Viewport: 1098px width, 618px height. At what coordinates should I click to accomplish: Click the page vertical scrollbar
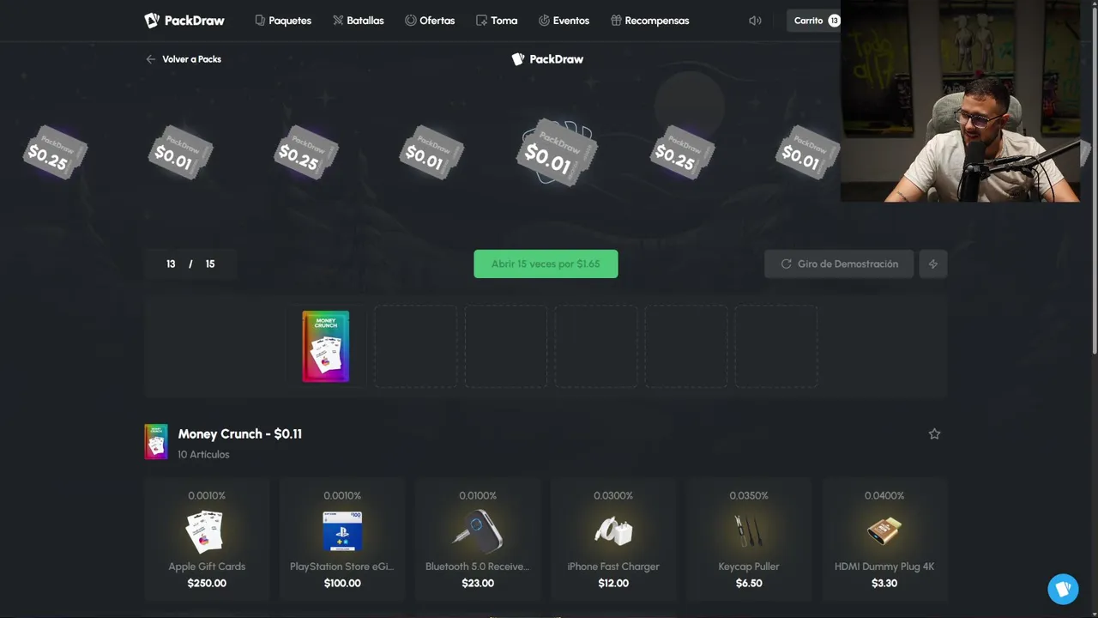tap(1095, 180)
